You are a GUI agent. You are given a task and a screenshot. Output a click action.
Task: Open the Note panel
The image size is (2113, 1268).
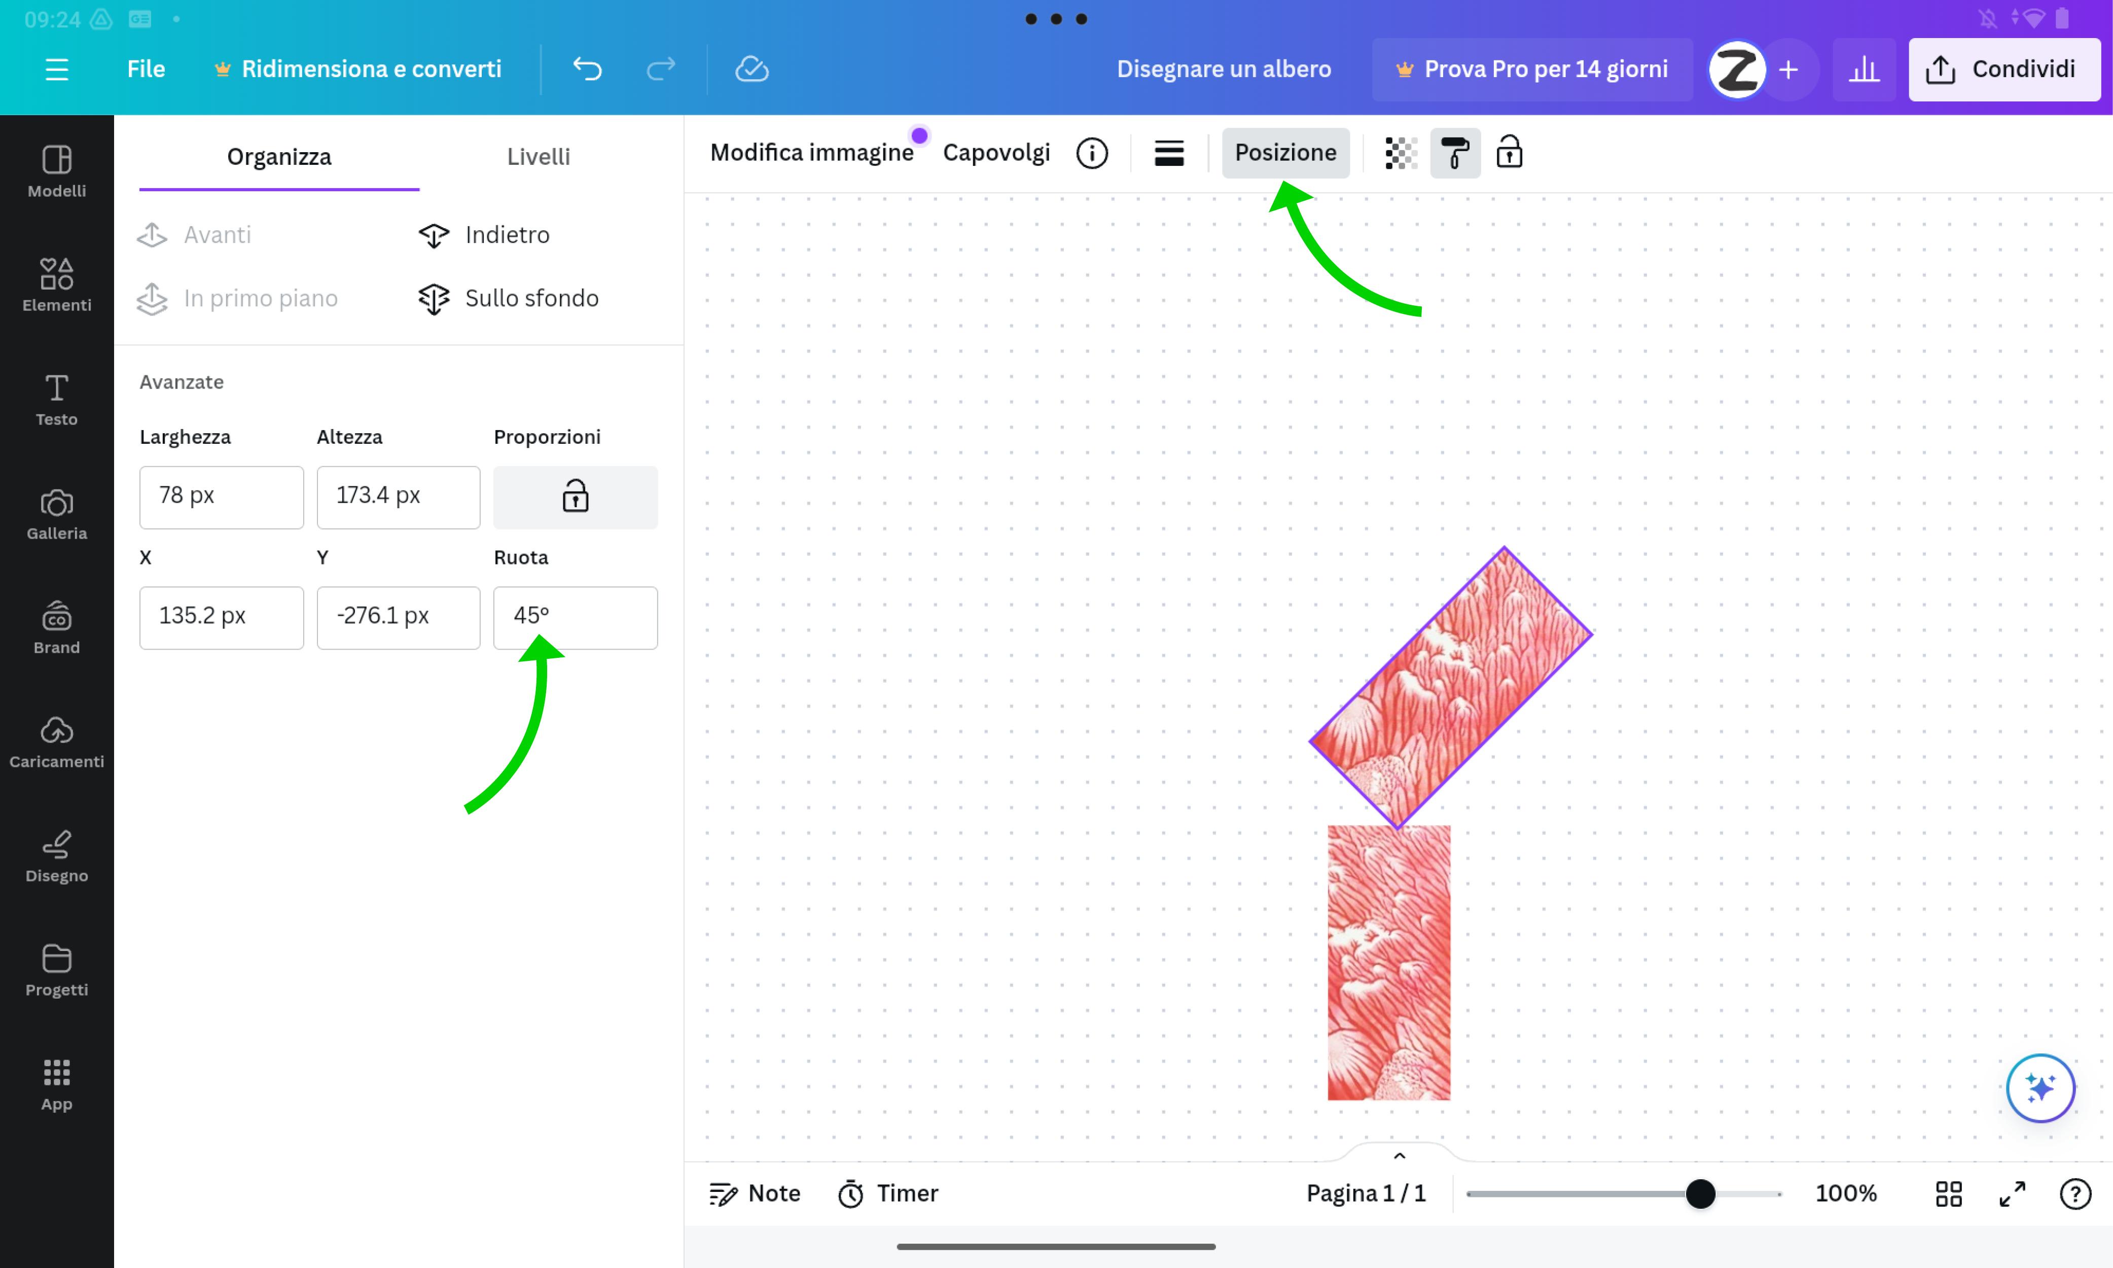[755, 1193]
